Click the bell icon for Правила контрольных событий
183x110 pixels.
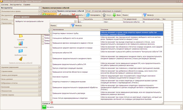coord(21,59)
